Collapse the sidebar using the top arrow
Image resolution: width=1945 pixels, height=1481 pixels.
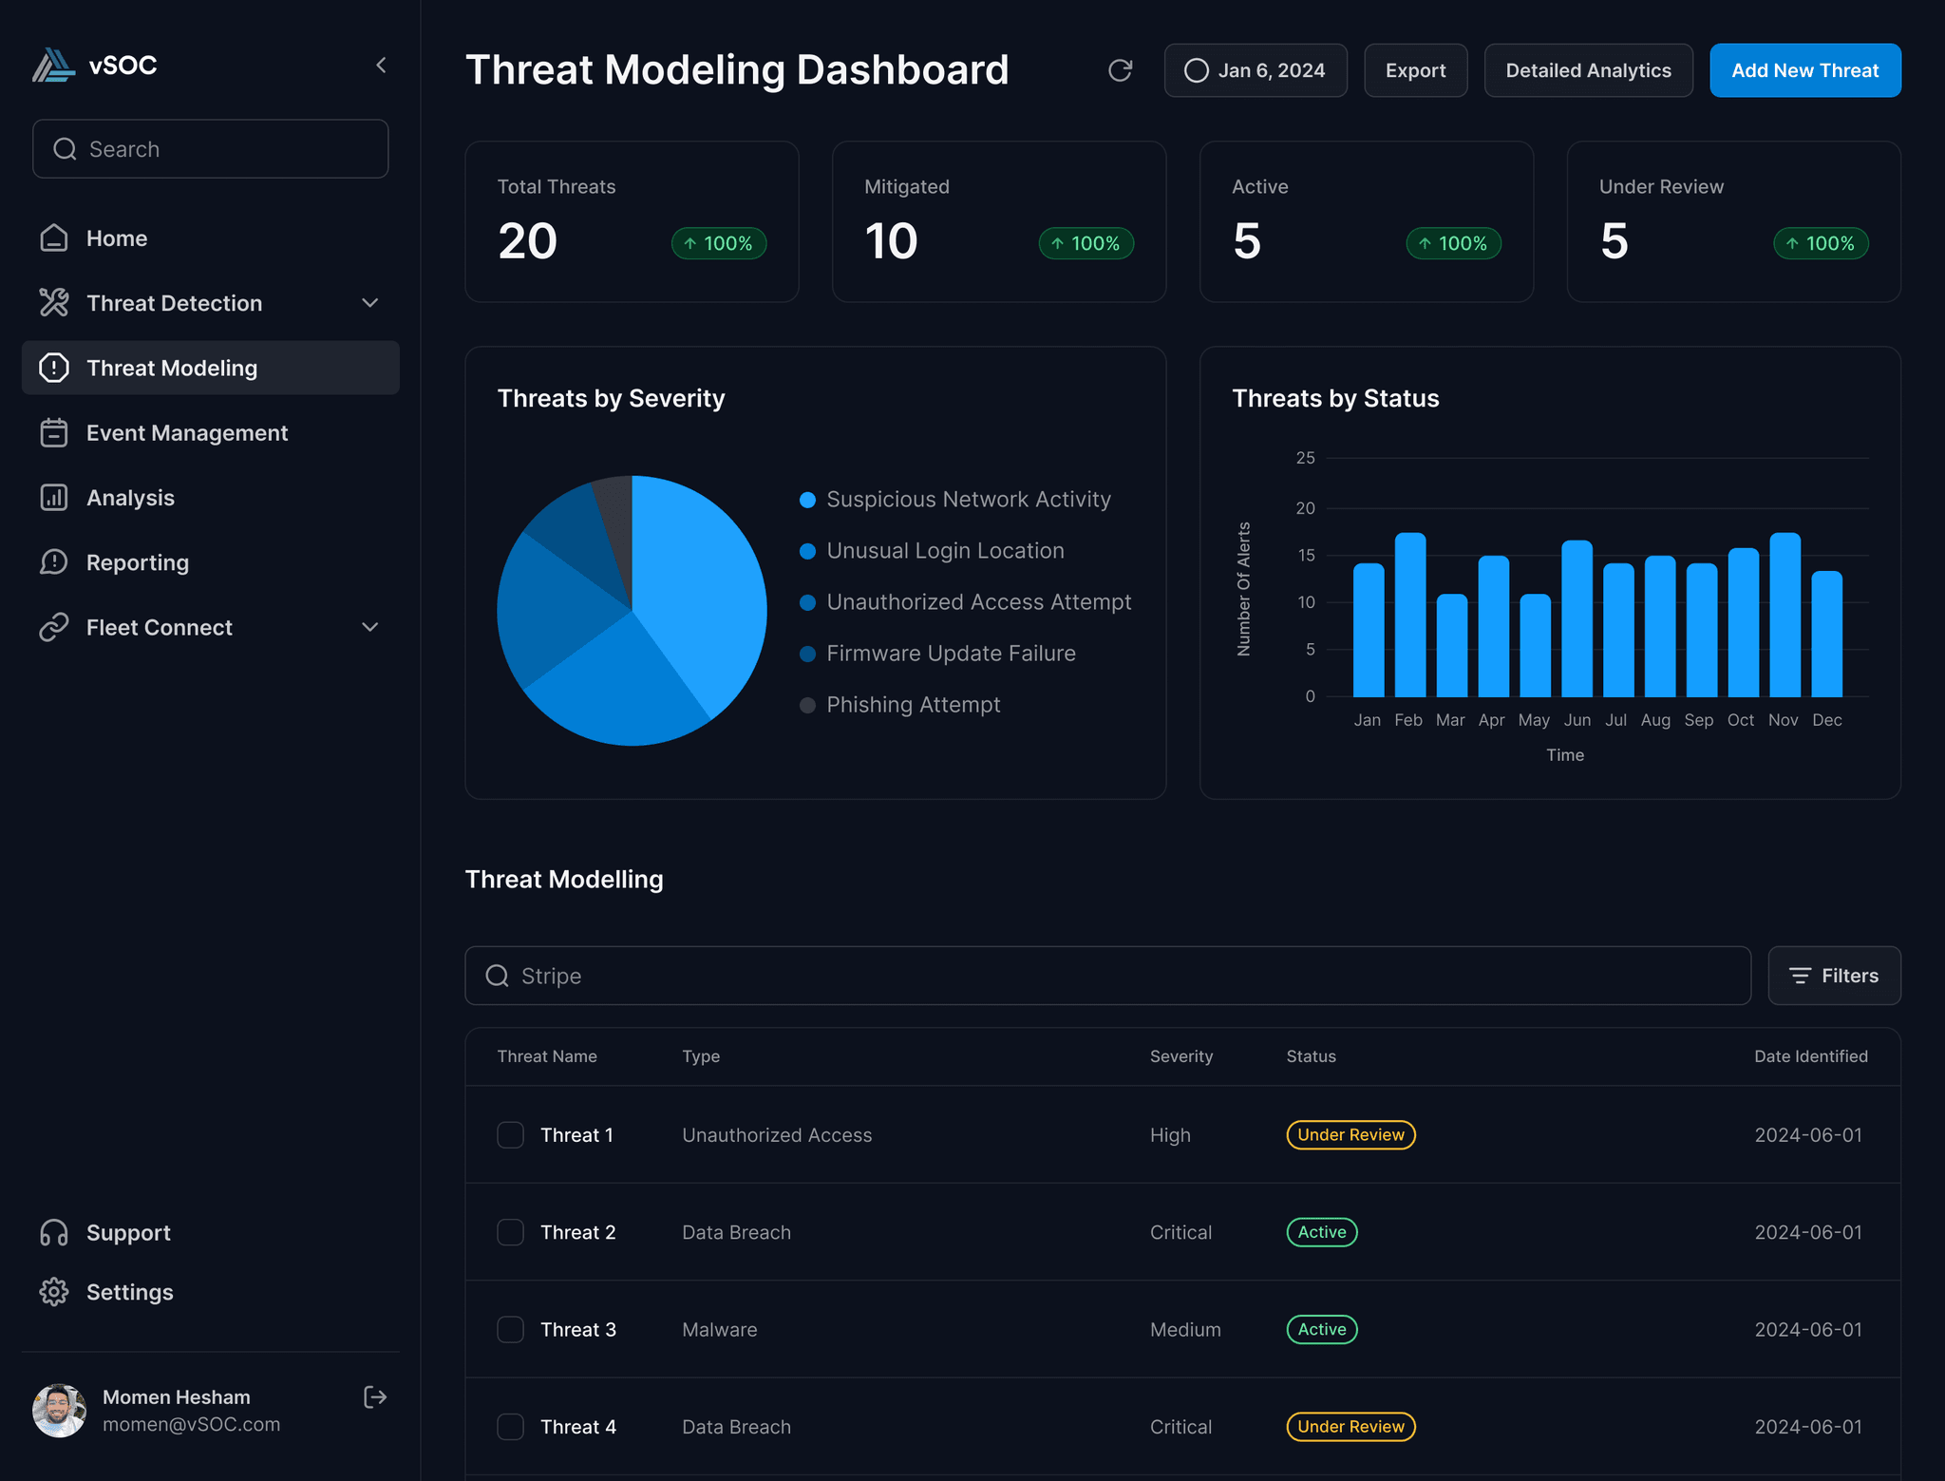(382, 65)
